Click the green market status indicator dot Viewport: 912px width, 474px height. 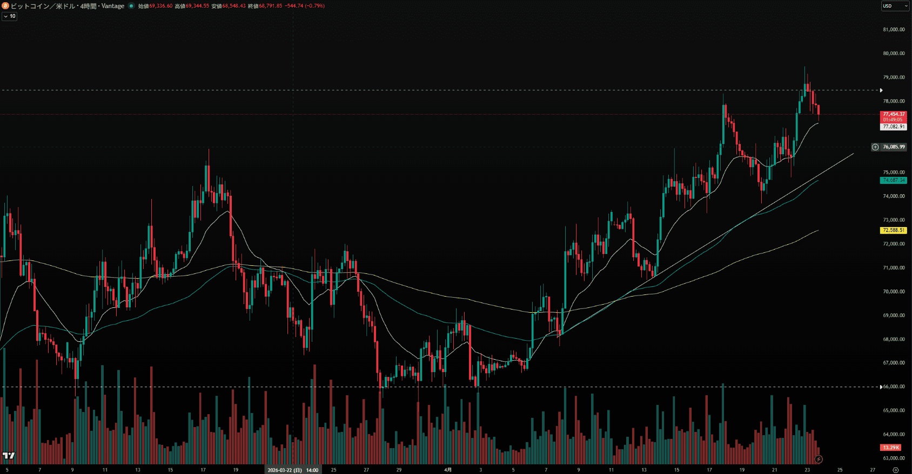click(131, 6)
